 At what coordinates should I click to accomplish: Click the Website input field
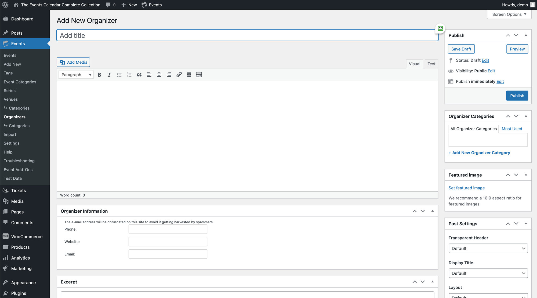(168, 242)
